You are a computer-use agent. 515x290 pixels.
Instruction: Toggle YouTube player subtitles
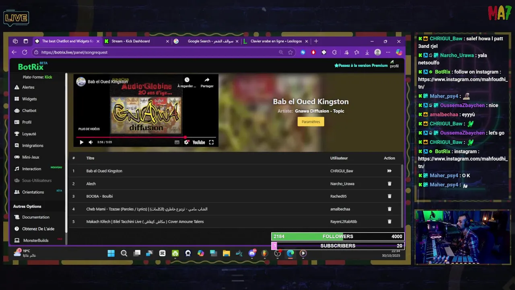(x=177, y=142)
